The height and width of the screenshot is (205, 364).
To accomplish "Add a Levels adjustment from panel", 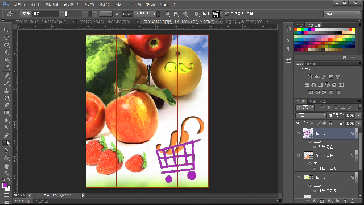I will point(317,77).
